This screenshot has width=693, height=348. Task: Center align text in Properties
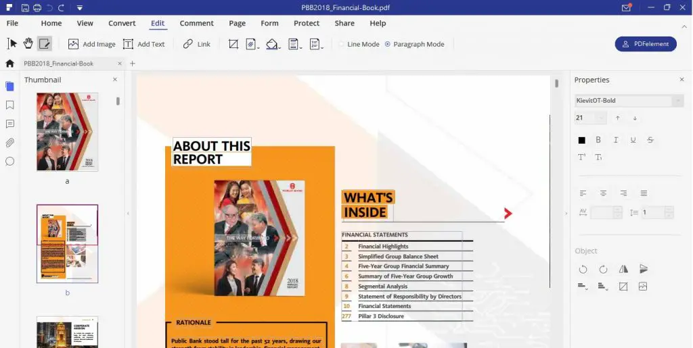(x=603, y=193)
